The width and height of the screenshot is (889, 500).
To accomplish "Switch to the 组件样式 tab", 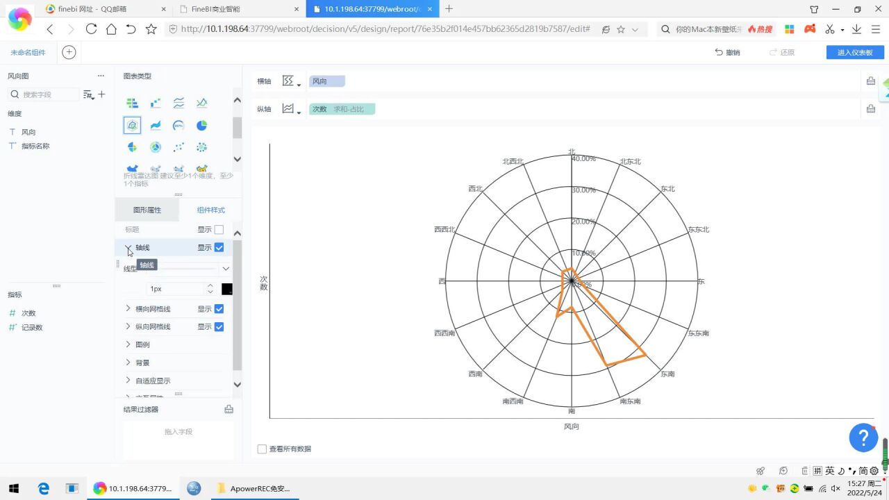I will (x=210, y=210).
